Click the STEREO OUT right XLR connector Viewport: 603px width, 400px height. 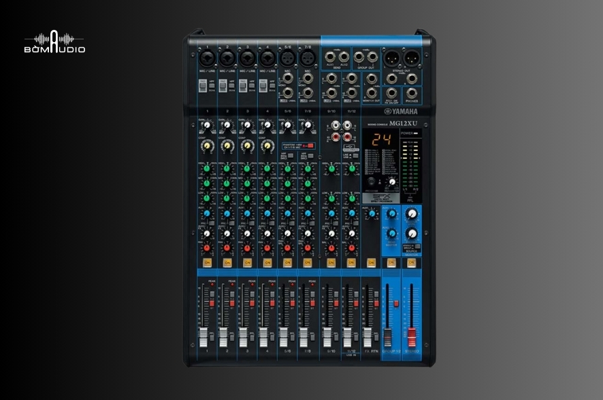(x=412, y=58)
